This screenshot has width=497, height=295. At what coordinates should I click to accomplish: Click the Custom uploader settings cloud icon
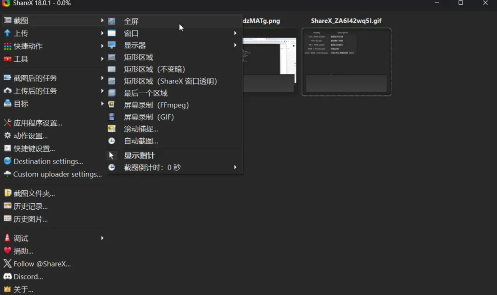pyautogui.click(x=7, y=174)
